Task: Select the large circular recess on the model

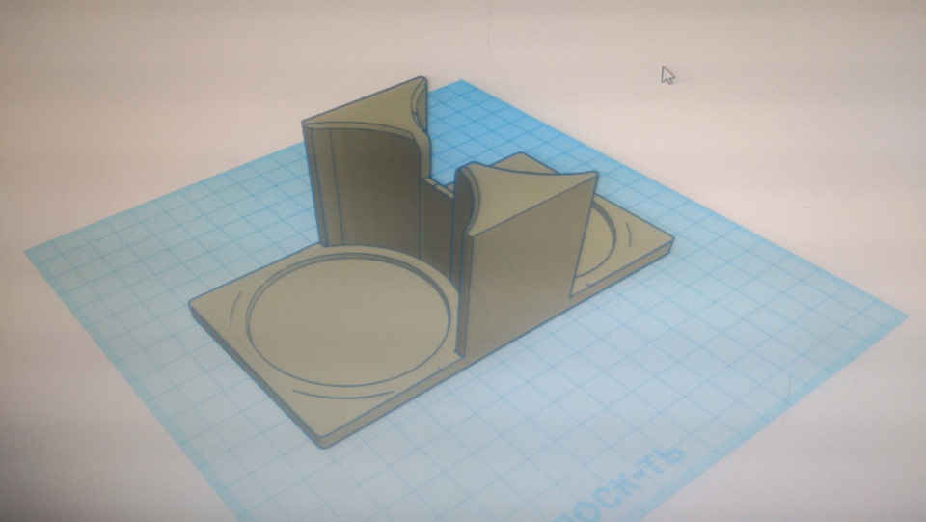Action: (348, 319)
